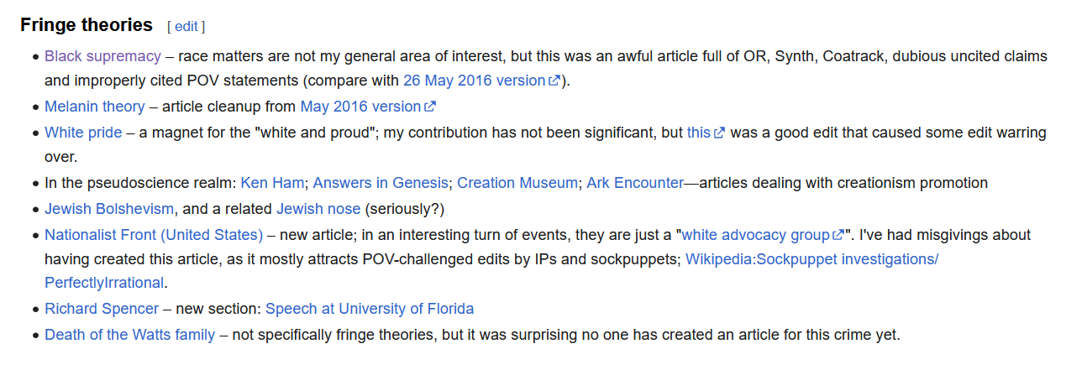This screenshot has width=1087, height=370.
Task: Go to Answers in Genesis article
Action: [381, 183]
